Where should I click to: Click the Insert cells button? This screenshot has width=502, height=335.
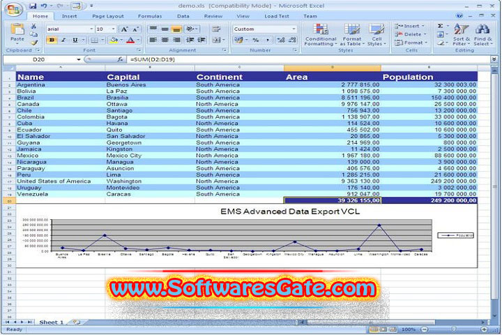(410, 26)
